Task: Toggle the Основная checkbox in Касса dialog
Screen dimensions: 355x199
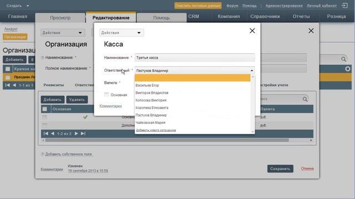Action: (106, 95)
